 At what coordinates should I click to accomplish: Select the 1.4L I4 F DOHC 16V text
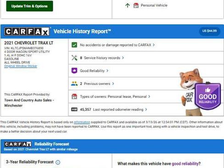[x=18, y=55]
